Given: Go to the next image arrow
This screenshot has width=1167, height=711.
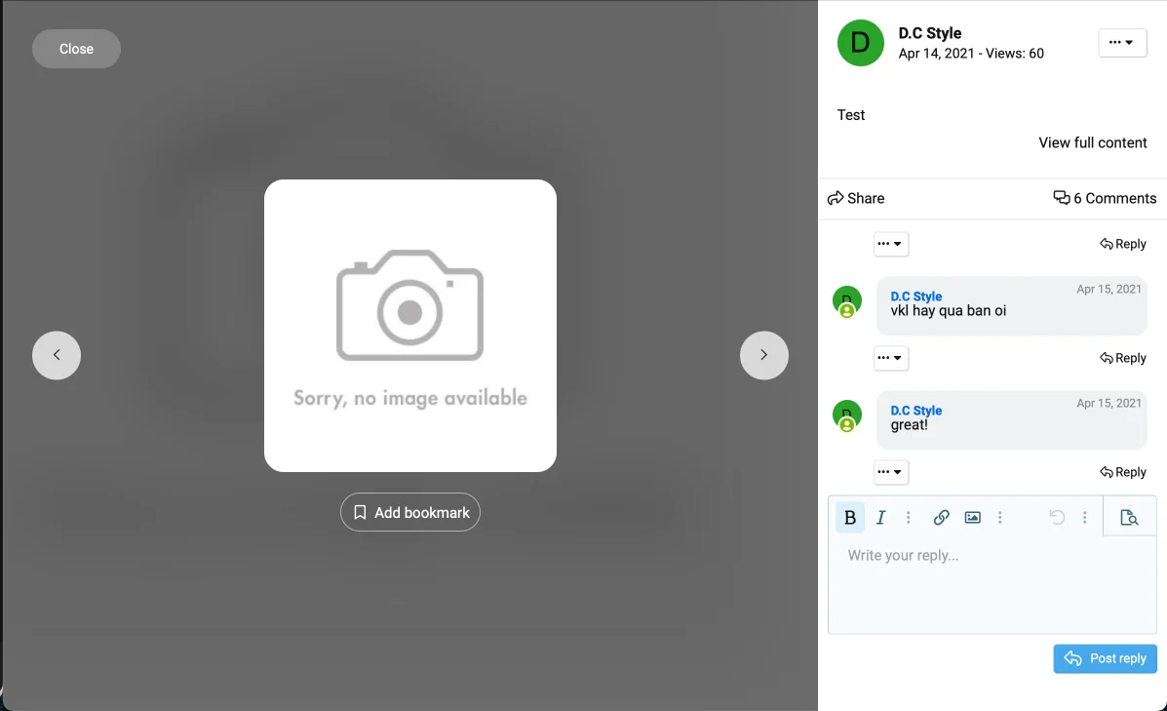Looking at the screenshot, I should point(763,355).
